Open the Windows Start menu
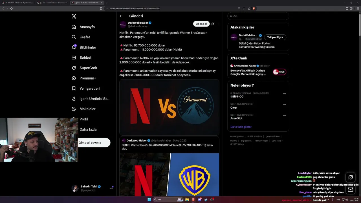Screen dimensions: 361x203 [149, 200]
